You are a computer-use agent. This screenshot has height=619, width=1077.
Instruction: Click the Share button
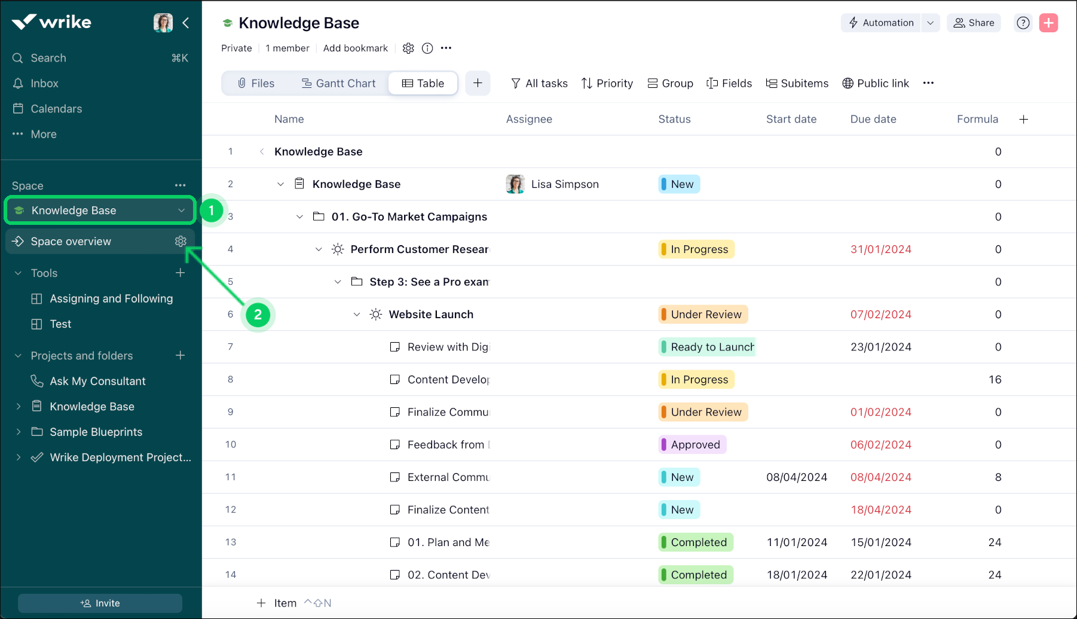pos(974,23)
